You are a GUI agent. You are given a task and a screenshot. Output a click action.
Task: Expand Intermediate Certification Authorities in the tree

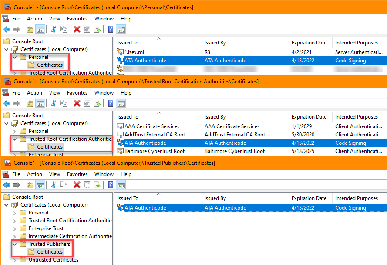click(x=15, y=236)
